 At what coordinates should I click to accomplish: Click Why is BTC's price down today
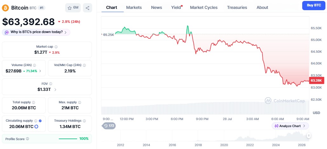point(37,32)
